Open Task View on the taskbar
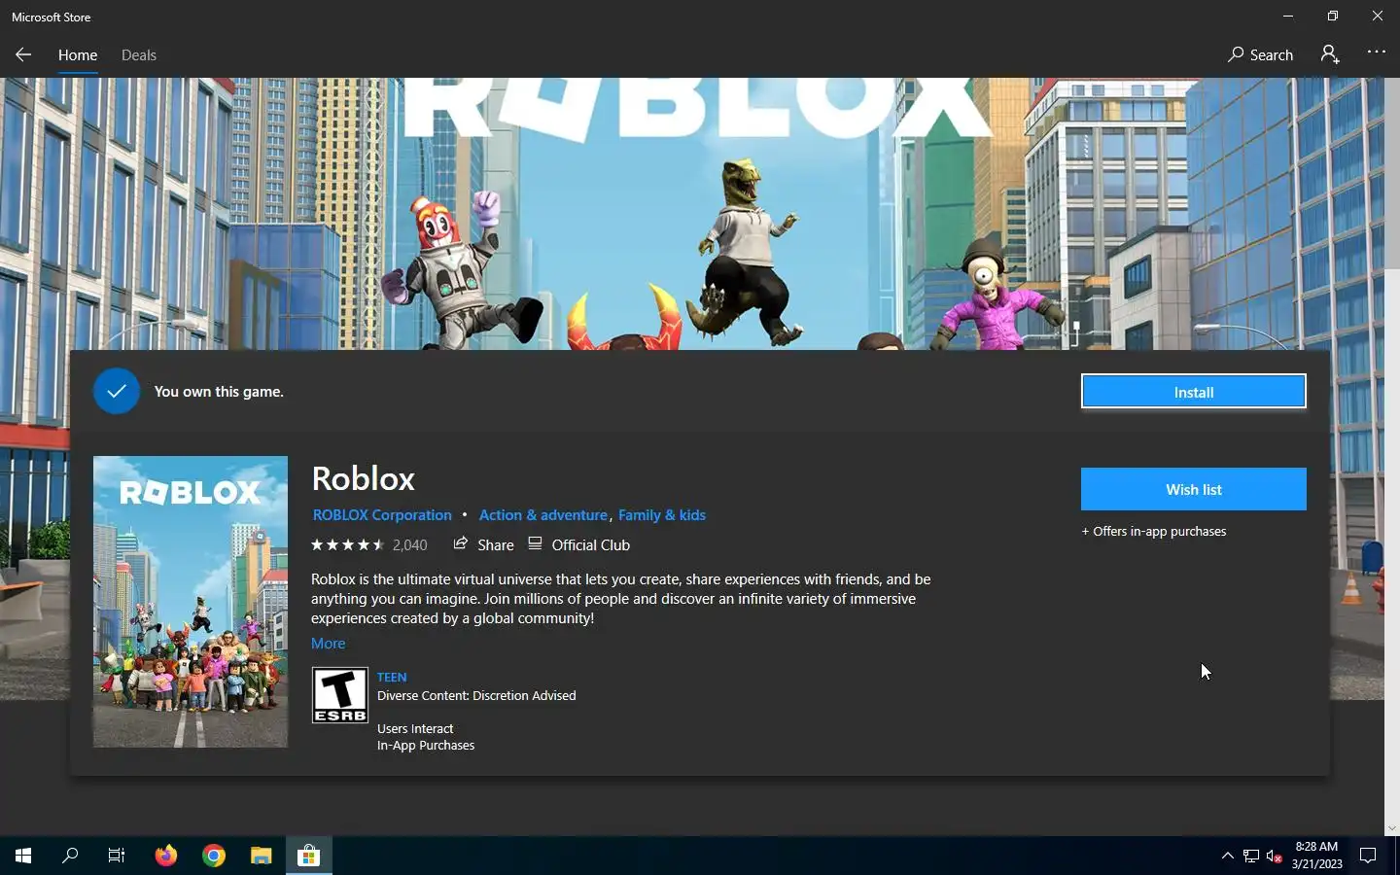The height and width of the screenshot is (875, 1400). point(117,856)
